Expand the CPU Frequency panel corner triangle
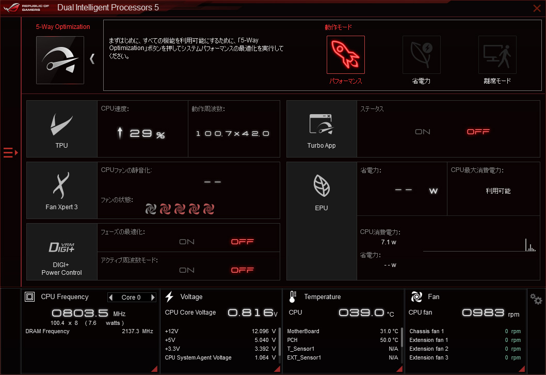The width and height of the screenshot is (546, 375). [155, 369]
